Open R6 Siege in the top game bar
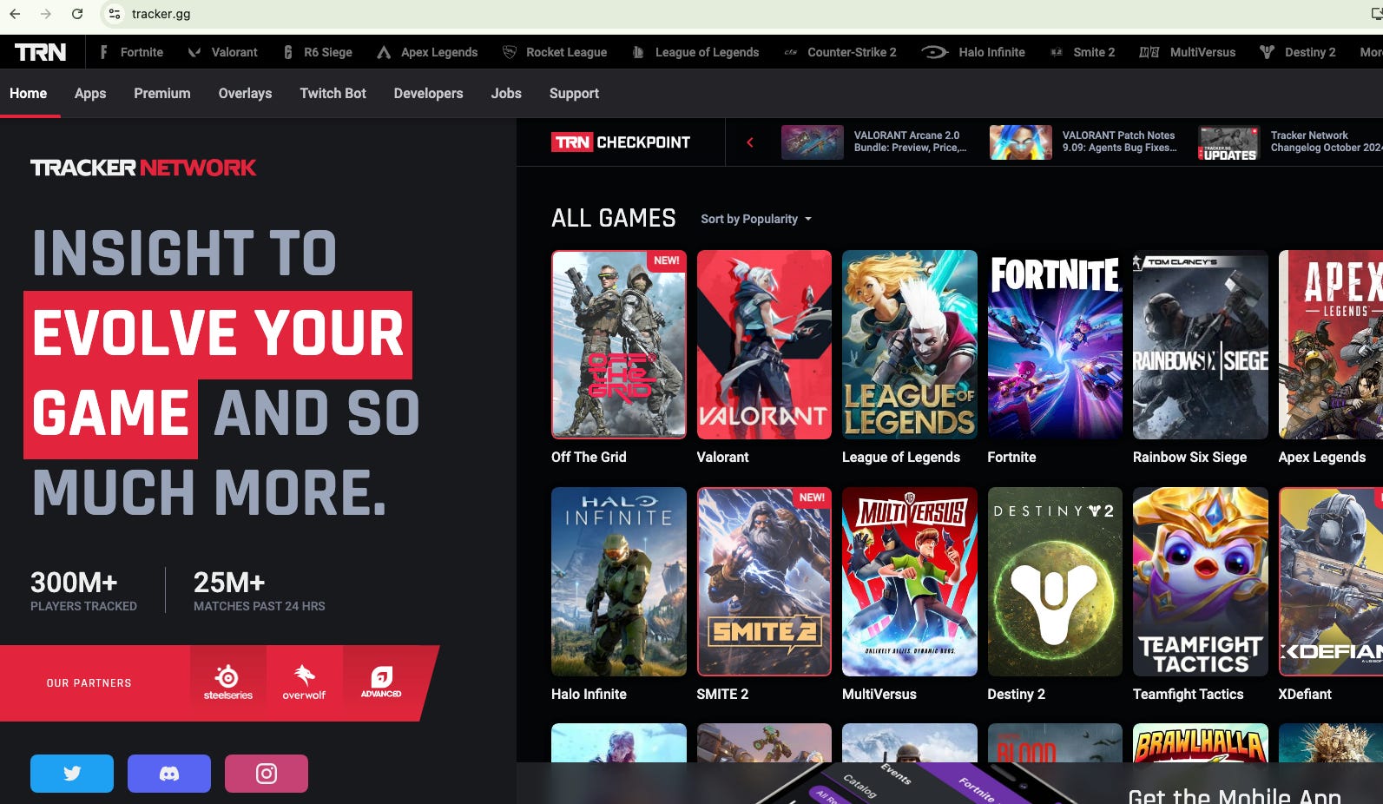 [x=318, y=52]
